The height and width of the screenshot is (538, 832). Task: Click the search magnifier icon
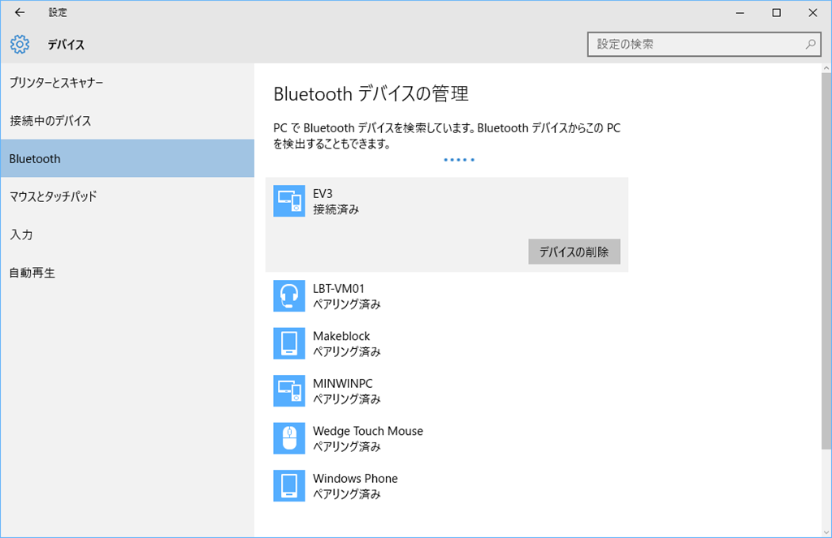[x=810, y=44]
